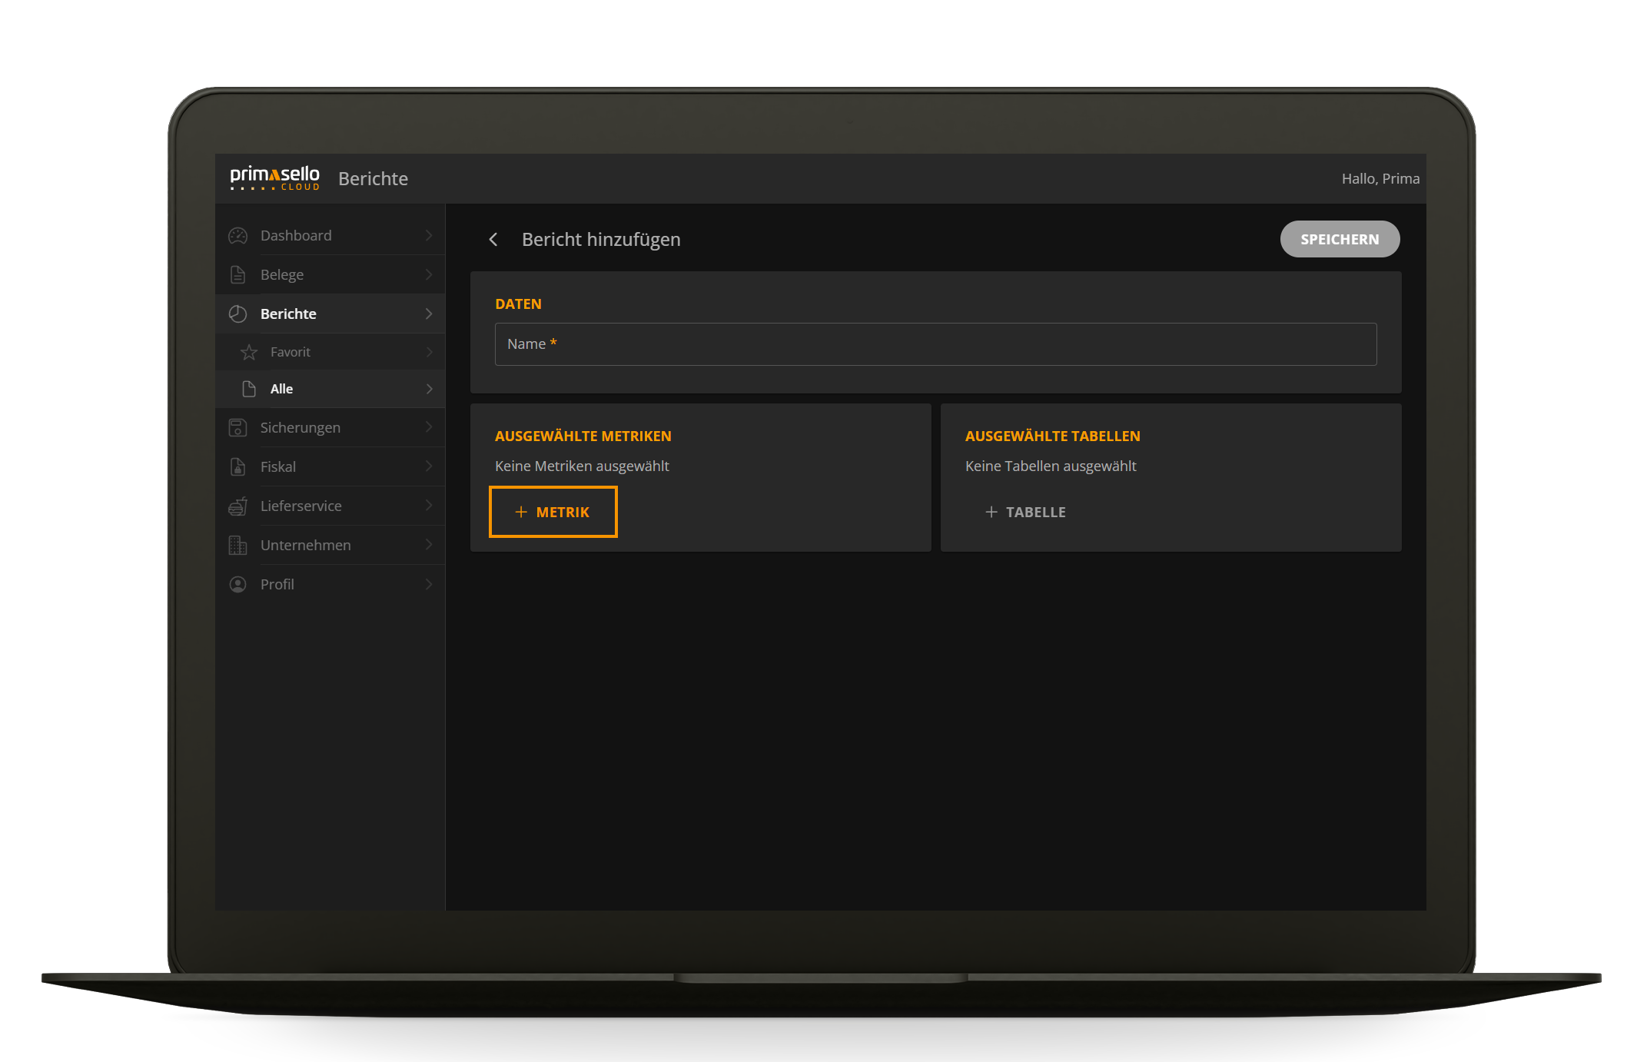Expand the Sicherungen chevron arrow

tap(429, 427)
